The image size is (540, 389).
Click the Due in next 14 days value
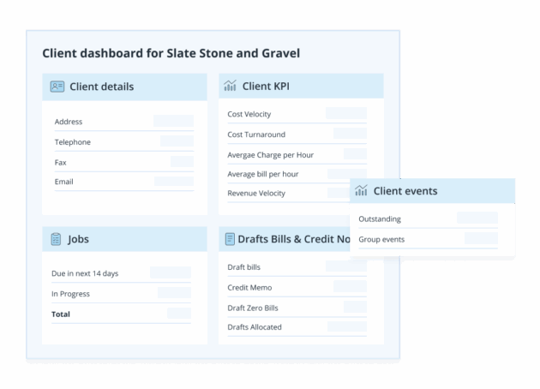point(171,272)
